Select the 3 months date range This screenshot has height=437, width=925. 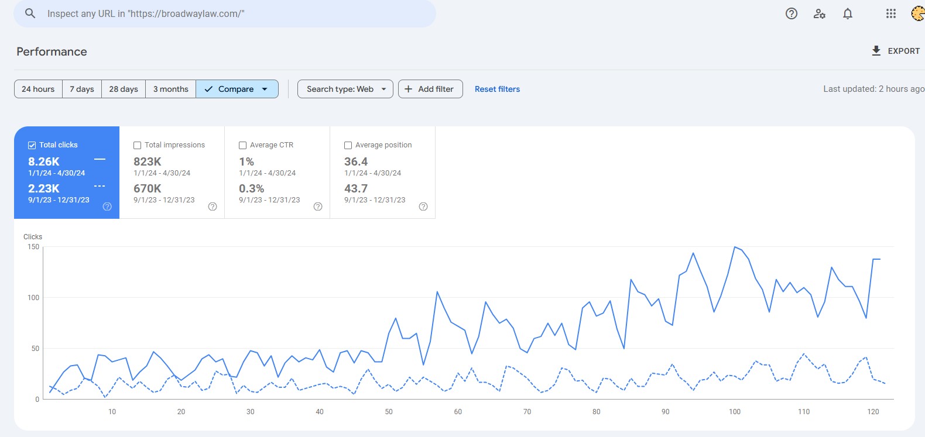(170, 89)
